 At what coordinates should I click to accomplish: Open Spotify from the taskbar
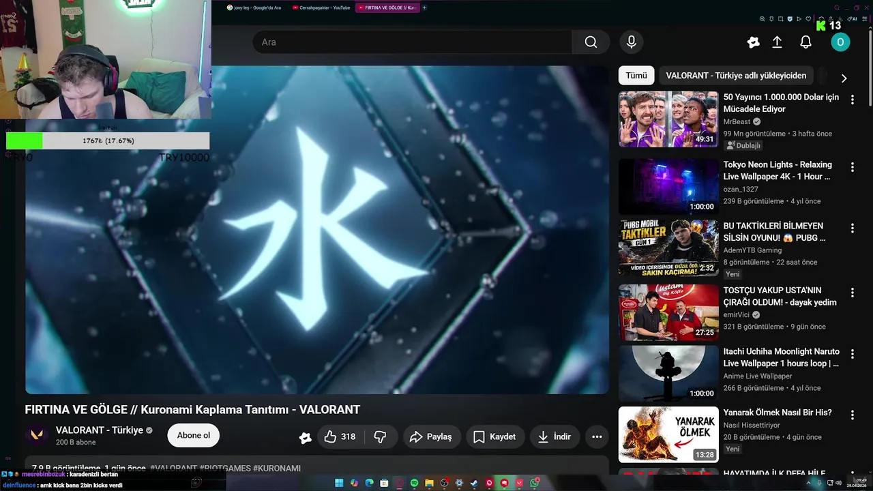(414, 483)
